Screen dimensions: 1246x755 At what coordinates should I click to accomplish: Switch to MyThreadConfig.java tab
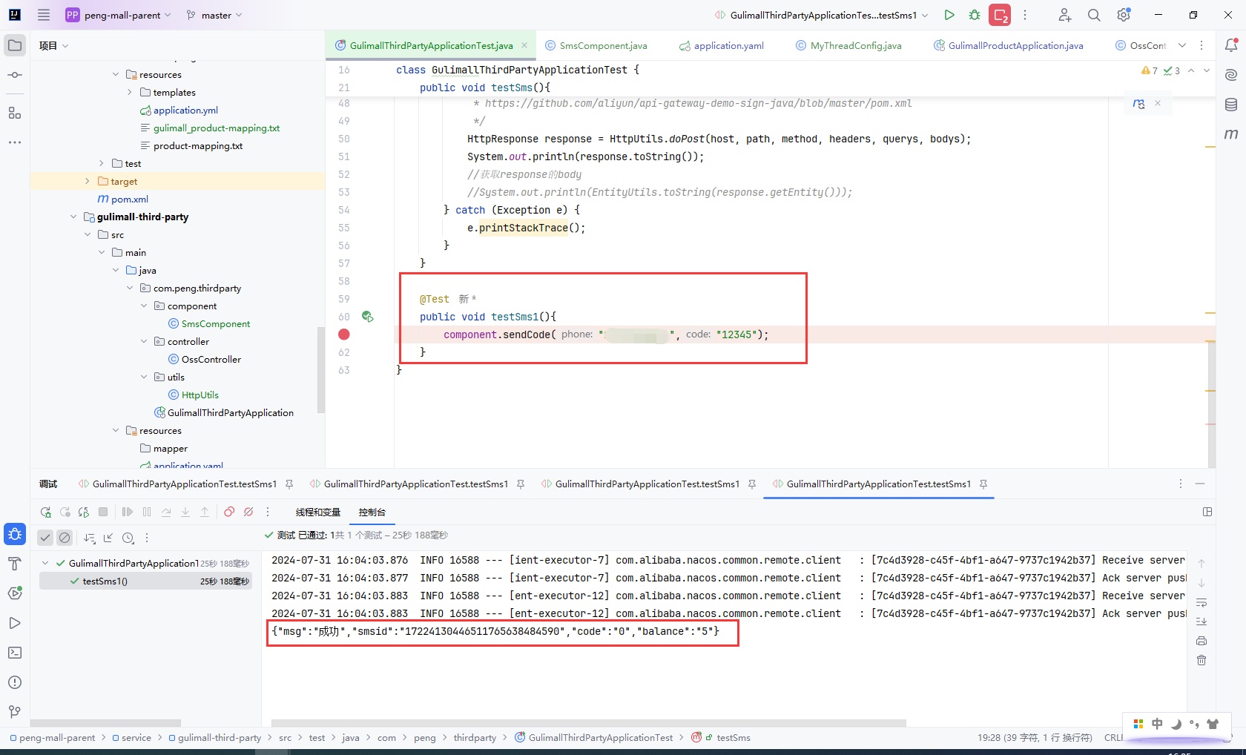tap(849, 46)
